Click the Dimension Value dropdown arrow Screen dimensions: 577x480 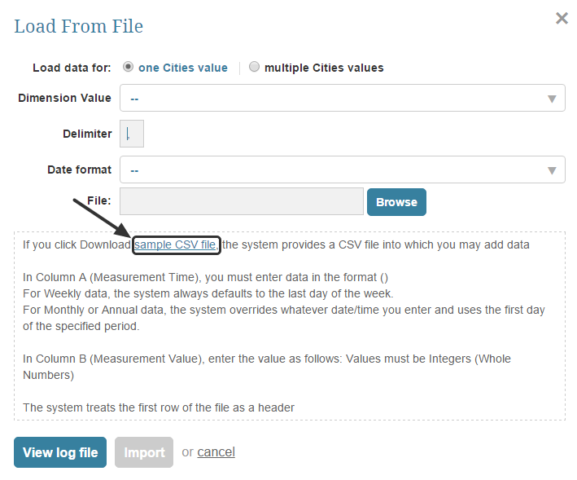click(552, 99)
